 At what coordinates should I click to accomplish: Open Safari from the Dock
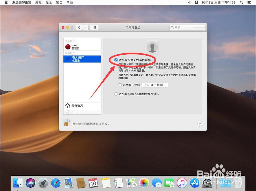click(x=56, y=183)
